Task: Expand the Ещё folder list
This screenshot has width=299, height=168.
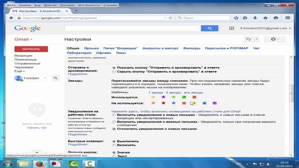Action: click(x=20, y=71)
